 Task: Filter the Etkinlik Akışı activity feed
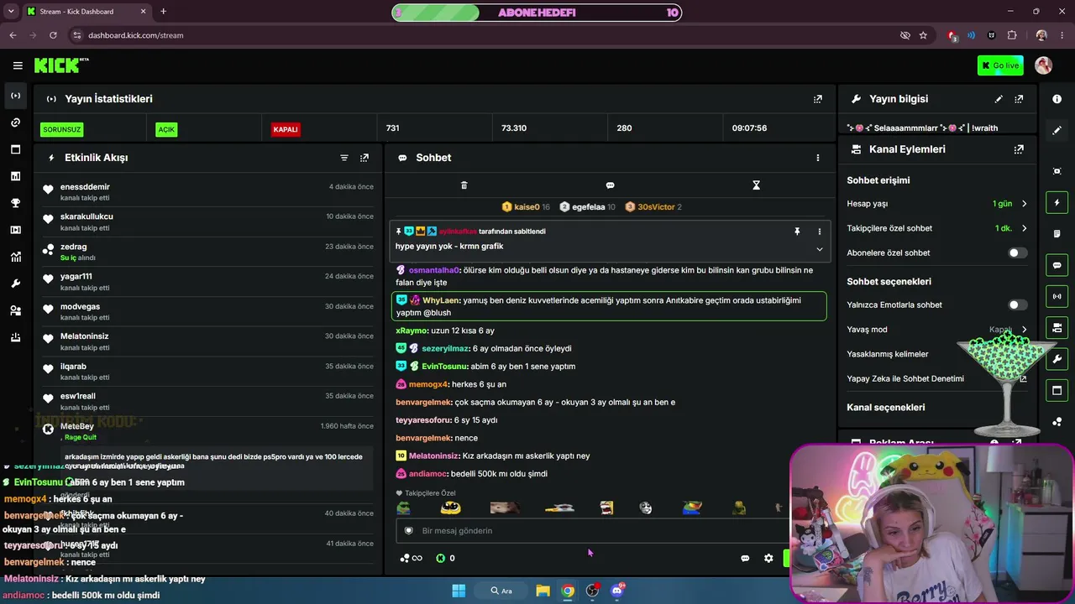tap(343, 158)
